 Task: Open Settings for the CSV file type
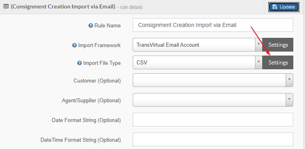pyautogui.click(x=278, y=62)
